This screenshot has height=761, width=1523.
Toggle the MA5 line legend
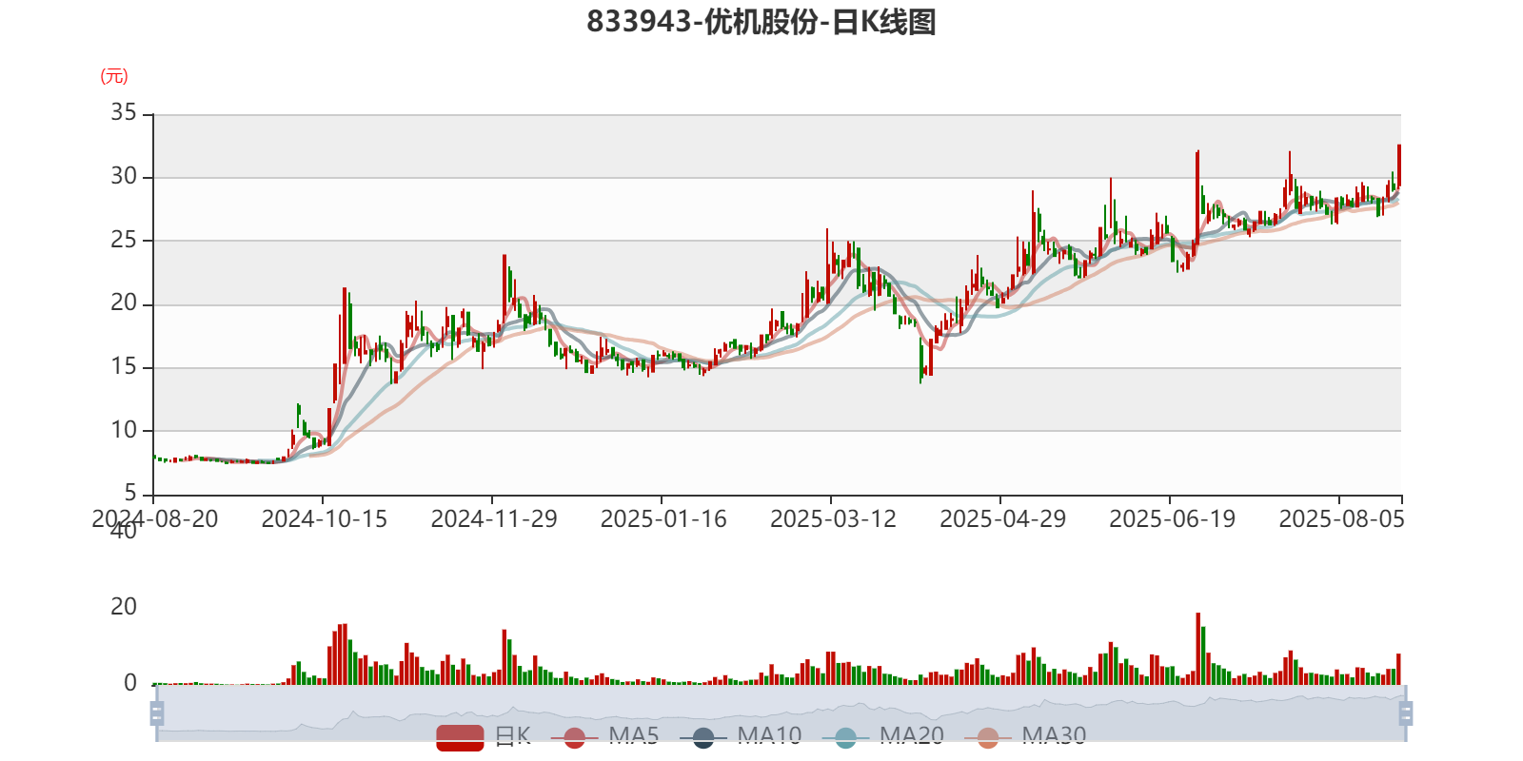[604, 737]
